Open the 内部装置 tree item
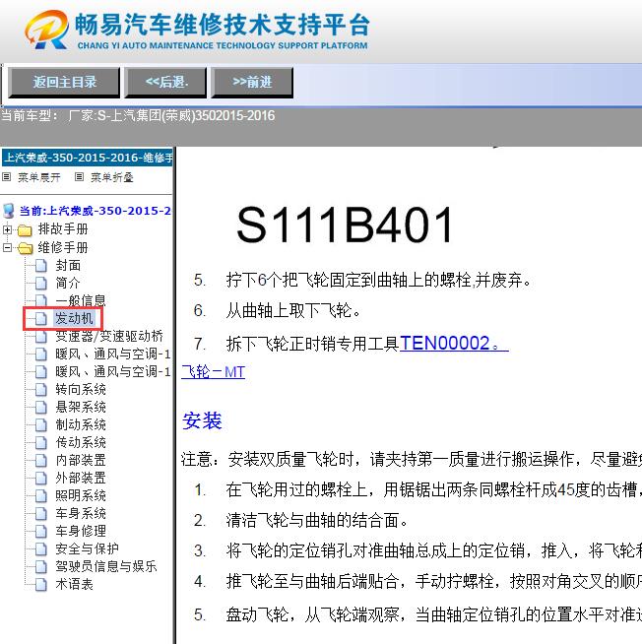 (81, 460)
